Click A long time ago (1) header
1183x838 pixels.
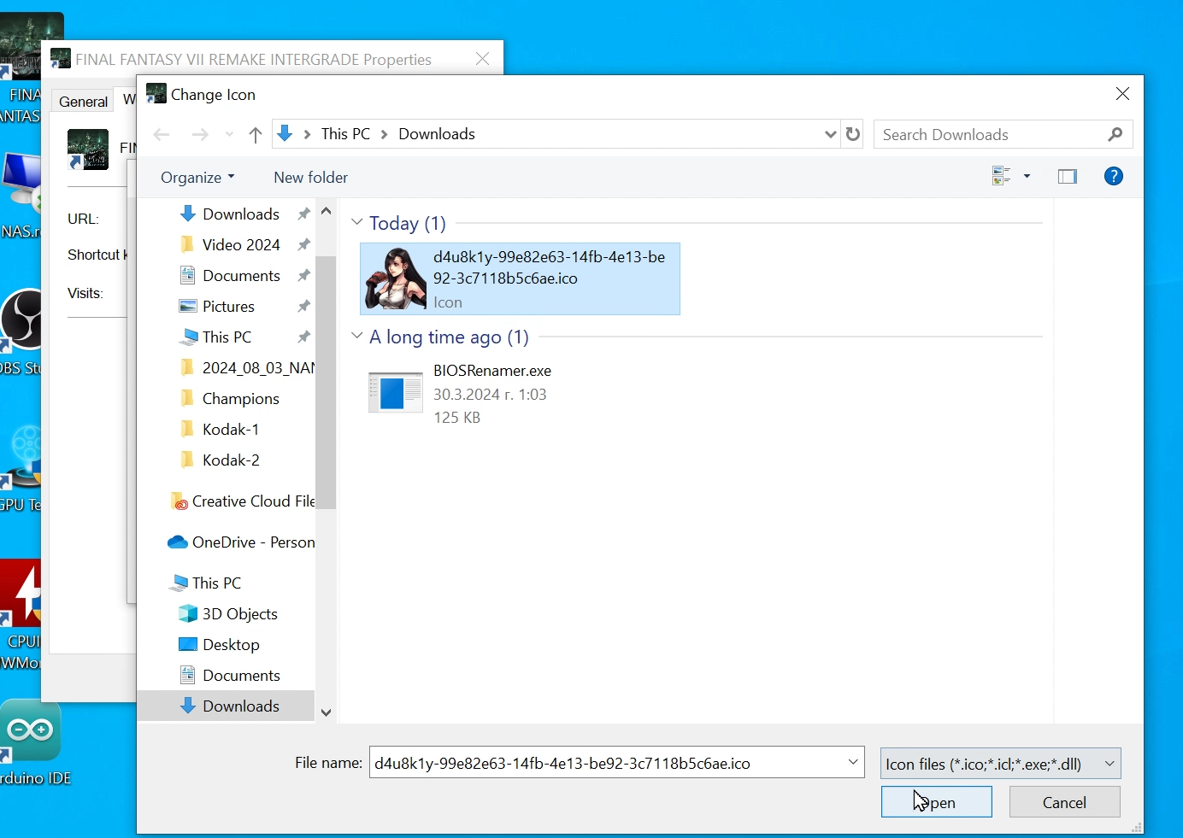click(450, 337)
